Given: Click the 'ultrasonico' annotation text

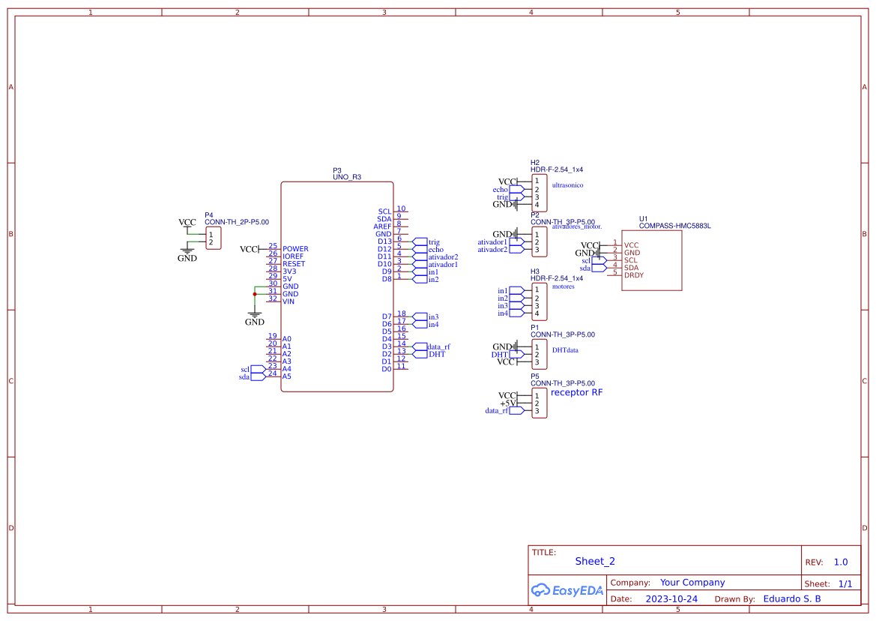Looking at the screenshot, I should [x=567, y=185].
